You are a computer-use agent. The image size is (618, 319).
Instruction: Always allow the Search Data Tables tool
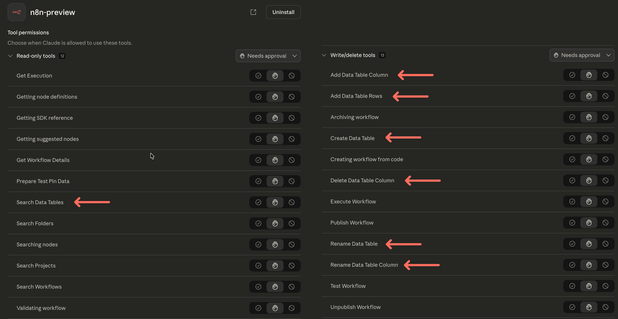(x=258, y=202)
